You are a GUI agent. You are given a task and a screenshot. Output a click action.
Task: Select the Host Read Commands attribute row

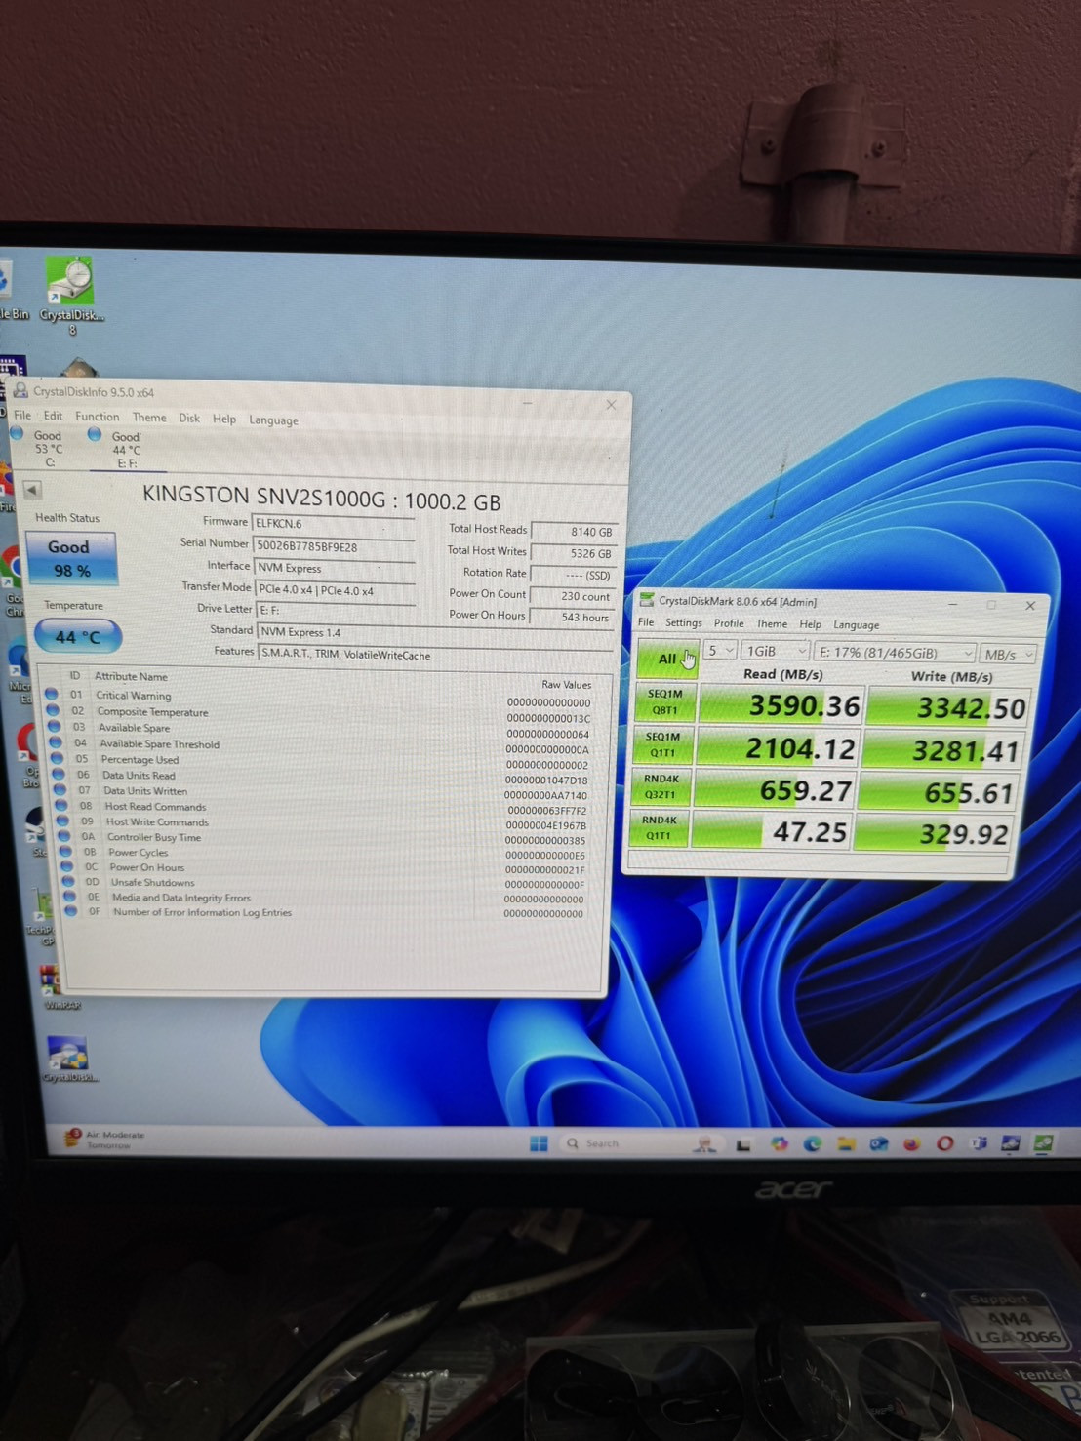click(x=325, y=808)
